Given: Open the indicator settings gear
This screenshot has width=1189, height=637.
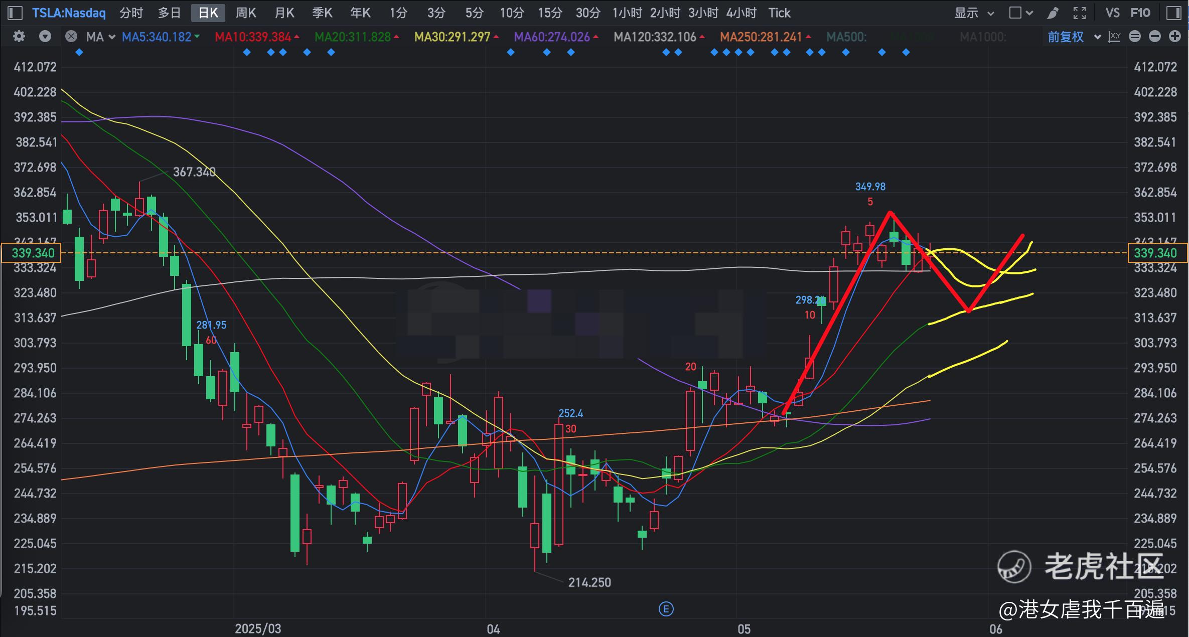Looking at the screenshot, I should (19, 36).
